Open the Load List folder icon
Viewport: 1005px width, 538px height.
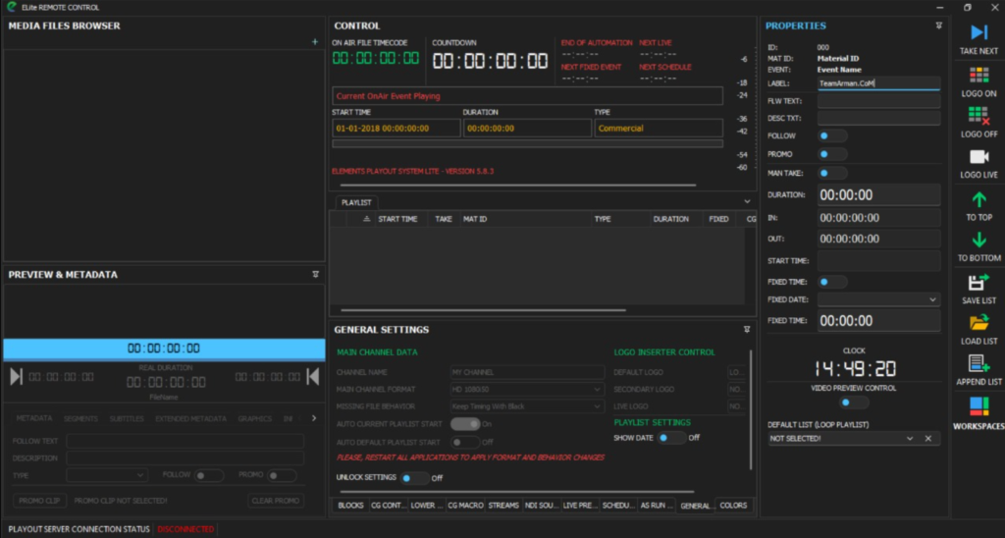(x=979, y=323)
